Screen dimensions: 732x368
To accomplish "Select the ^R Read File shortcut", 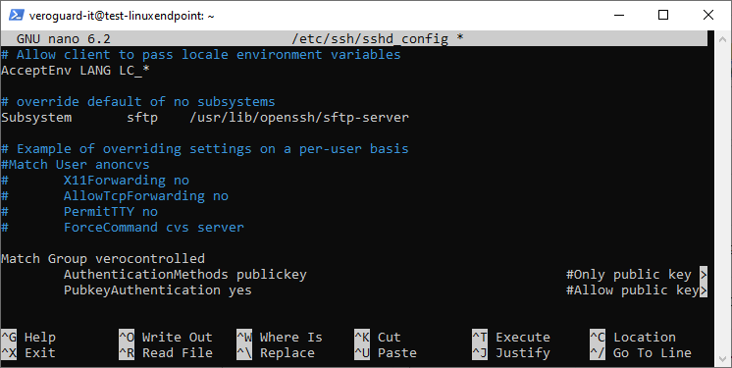I will point(166,353).
